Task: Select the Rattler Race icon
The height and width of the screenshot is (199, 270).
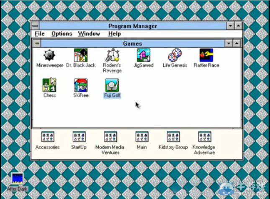Action: click(206, 55)
